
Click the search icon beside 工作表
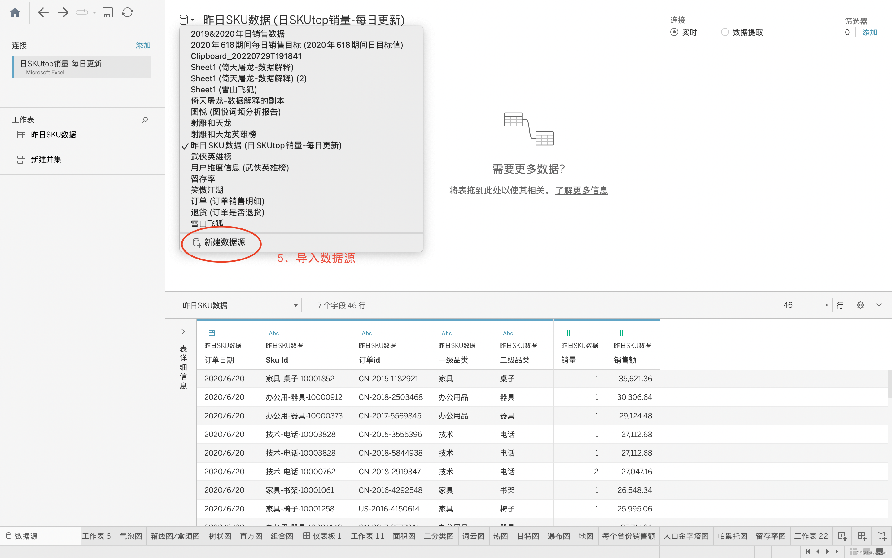tap(145, 120)
